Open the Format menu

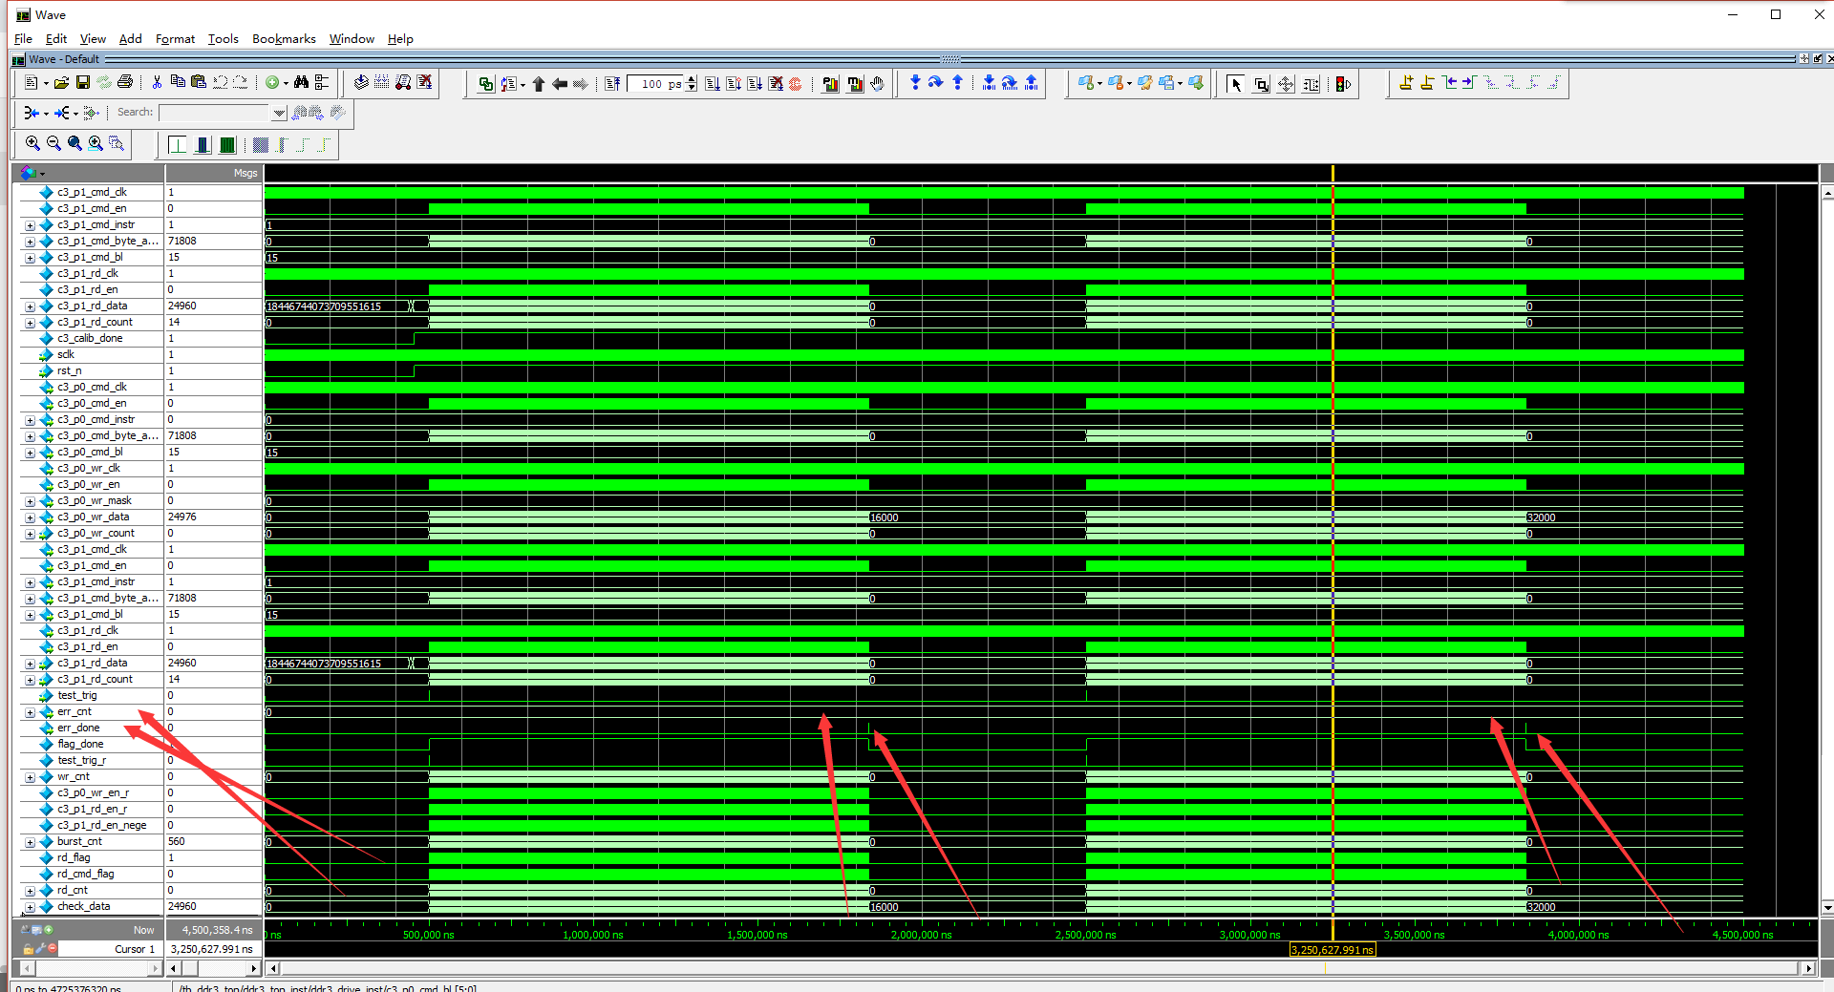pyautogui.click(x=175, y=39)
